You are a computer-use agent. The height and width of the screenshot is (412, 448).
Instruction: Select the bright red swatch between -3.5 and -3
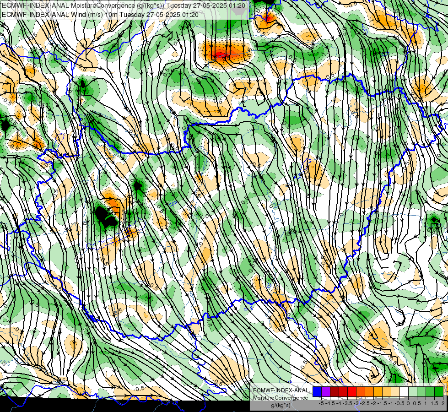pos(352,391)
